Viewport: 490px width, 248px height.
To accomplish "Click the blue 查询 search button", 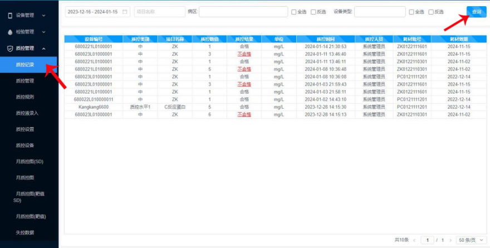I will click(477, 12).
